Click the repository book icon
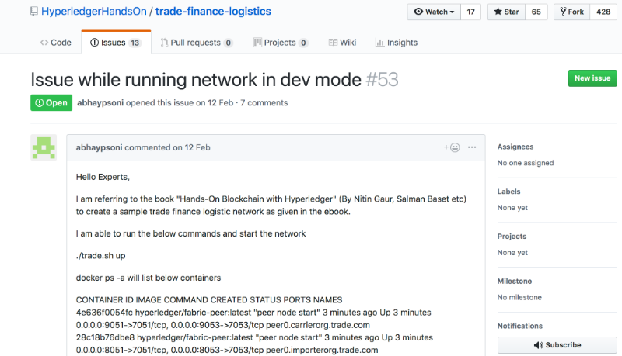 click(x=34, y=12)
